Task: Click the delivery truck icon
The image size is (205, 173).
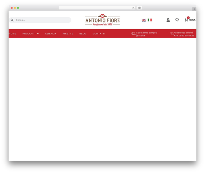Action: (x=134, y=34)
